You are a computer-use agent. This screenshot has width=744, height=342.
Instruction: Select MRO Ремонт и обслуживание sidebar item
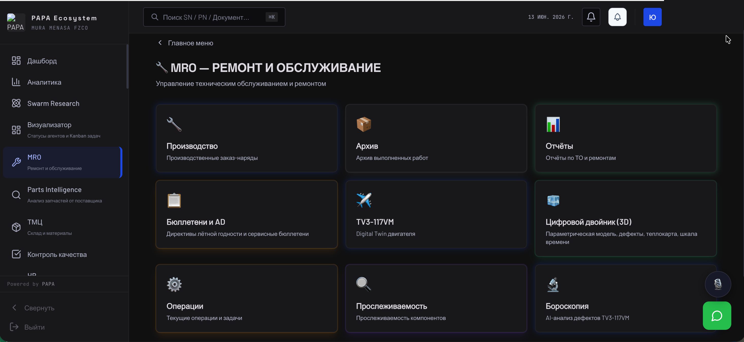coord(63,162)
